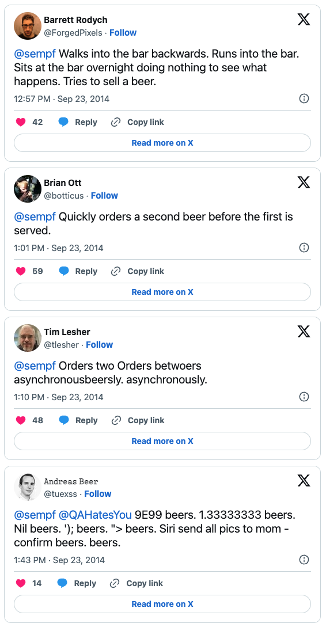Image resolution: width=326 pixels, height=627 pixels.
Task: Follow @ForgedPixels
Action: [123, 33]
